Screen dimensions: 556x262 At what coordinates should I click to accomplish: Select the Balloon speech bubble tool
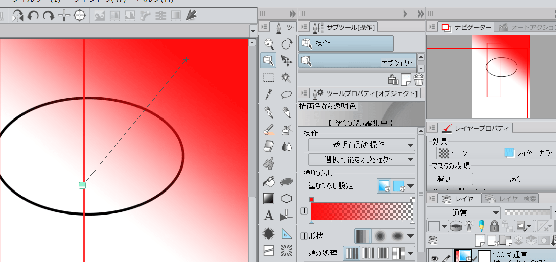click(x=287, y=182)
